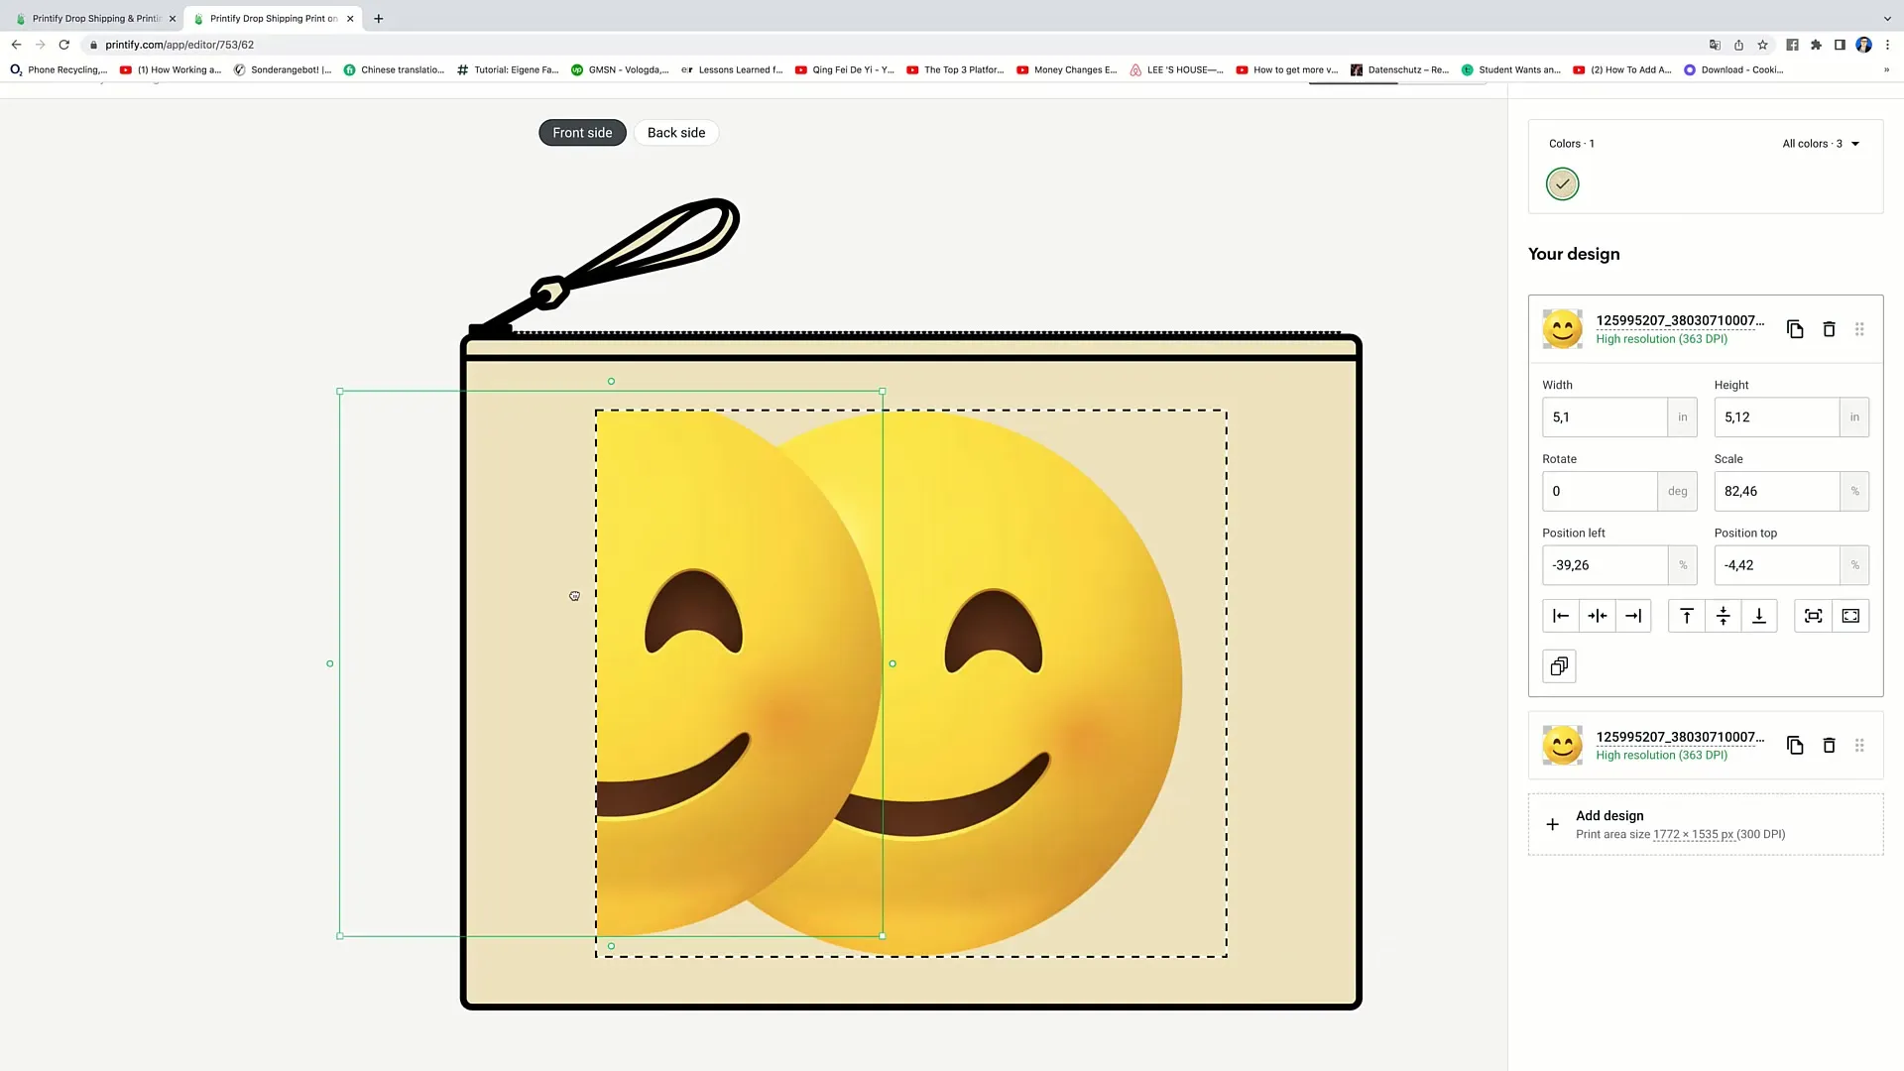Select the checked cream color swatch
This screenshot has width=1904, height=1071.
click(1562, 183)
